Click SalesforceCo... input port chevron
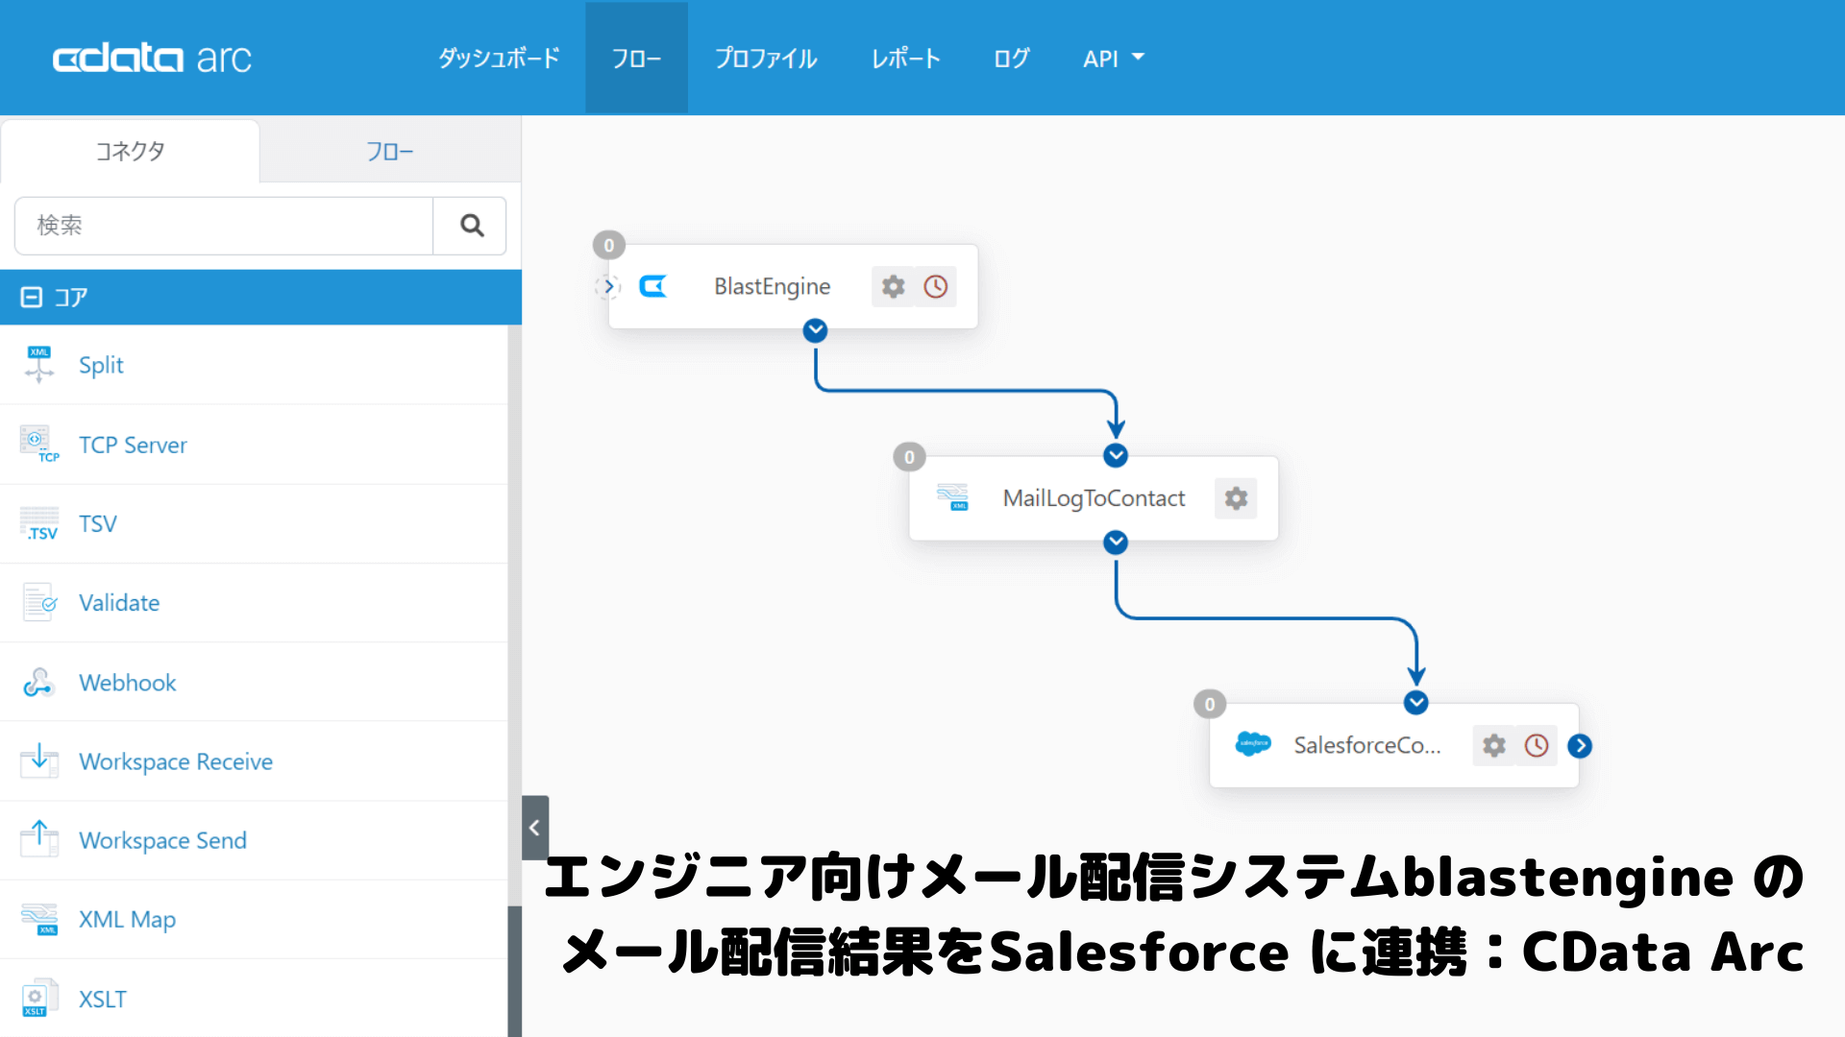This screenshot has width=1845, height=1037. (1415, 702)
